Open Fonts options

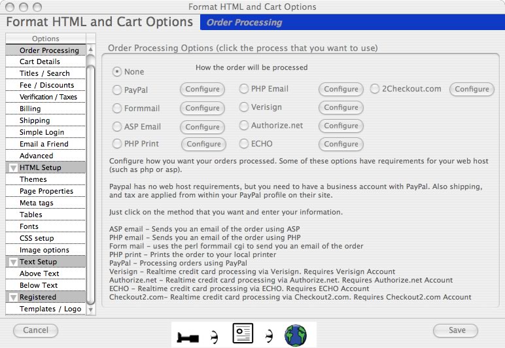tap(46, 226)
